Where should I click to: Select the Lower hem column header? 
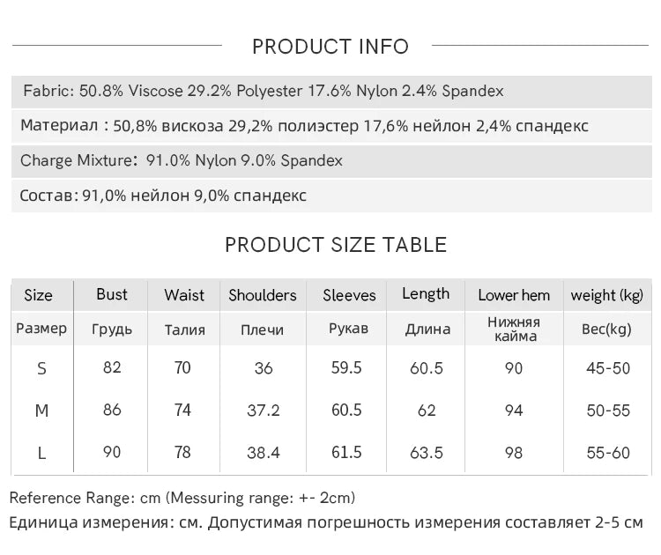point(514,295)
